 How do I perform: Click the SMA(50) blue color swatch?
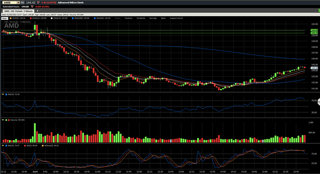click(95, 19)
